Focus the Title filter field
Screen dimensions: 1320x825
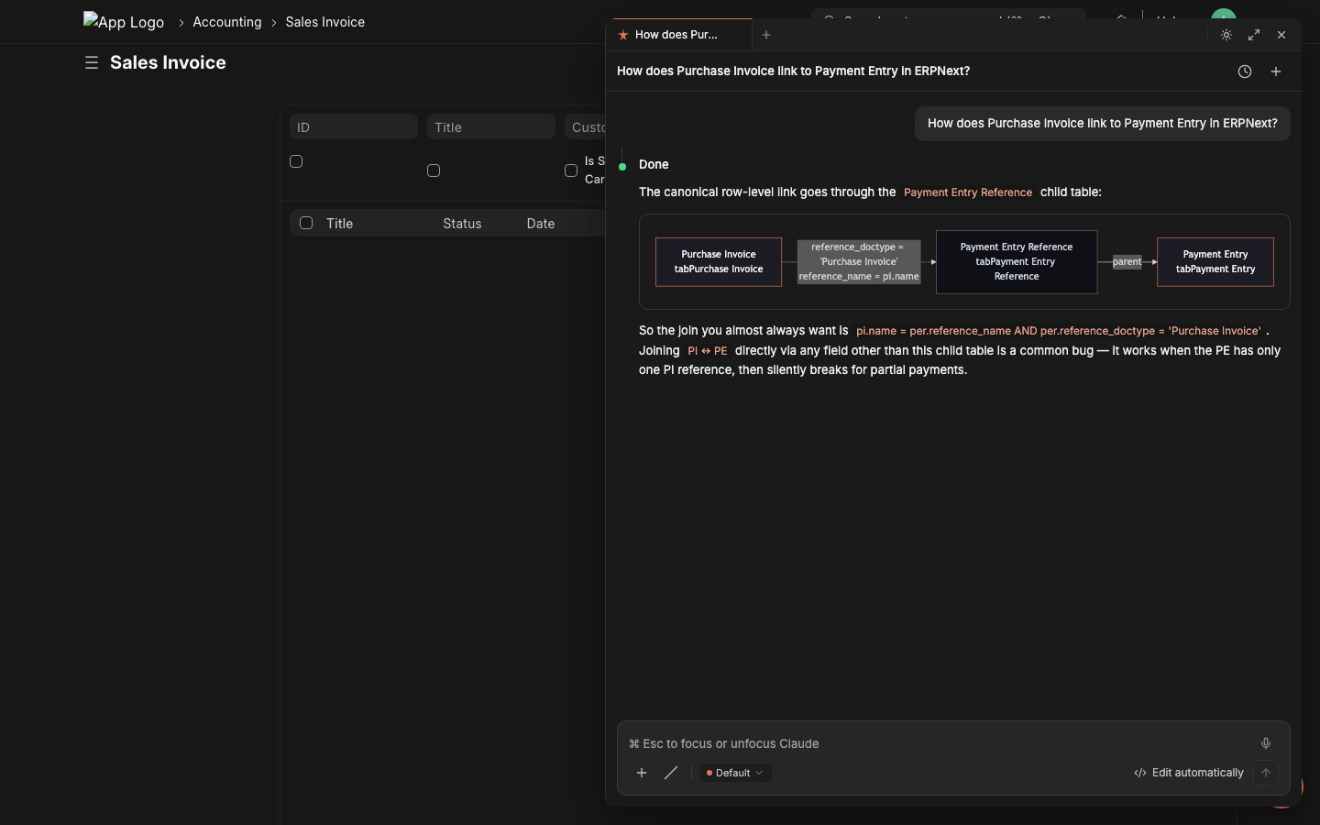pos(491,126)
